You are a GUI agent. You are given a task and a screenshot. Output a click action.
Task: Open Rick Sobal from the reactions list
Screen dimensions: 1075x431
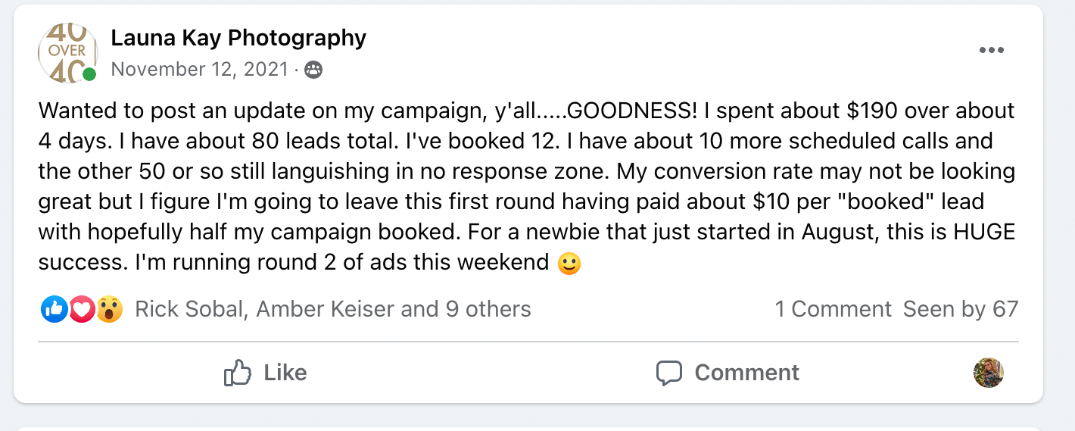click(x=189, y=309)
